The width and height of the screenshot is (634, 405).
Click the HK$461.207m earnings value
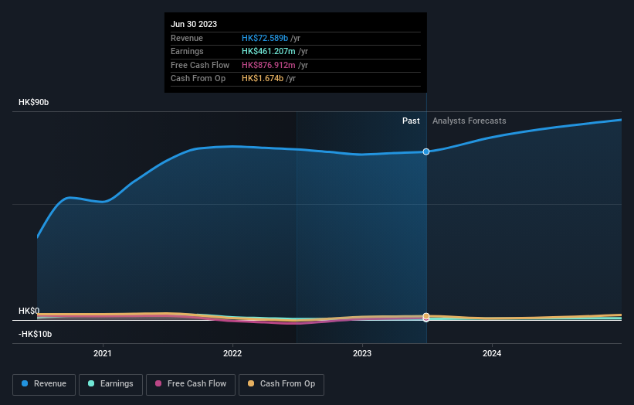click(269, 51)
